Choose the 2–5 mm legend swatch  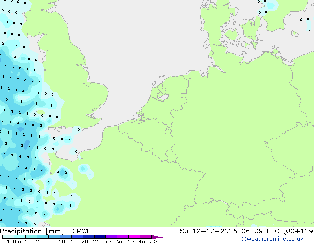tap(43, 237)
